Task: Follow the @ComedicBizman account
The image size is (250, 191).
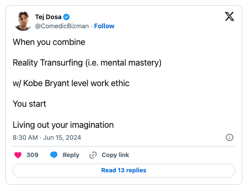Action: click(104, 26)
